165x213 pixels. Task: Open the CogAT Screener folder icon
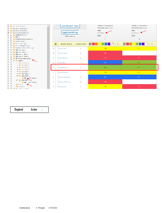click(x=14, y=35)
